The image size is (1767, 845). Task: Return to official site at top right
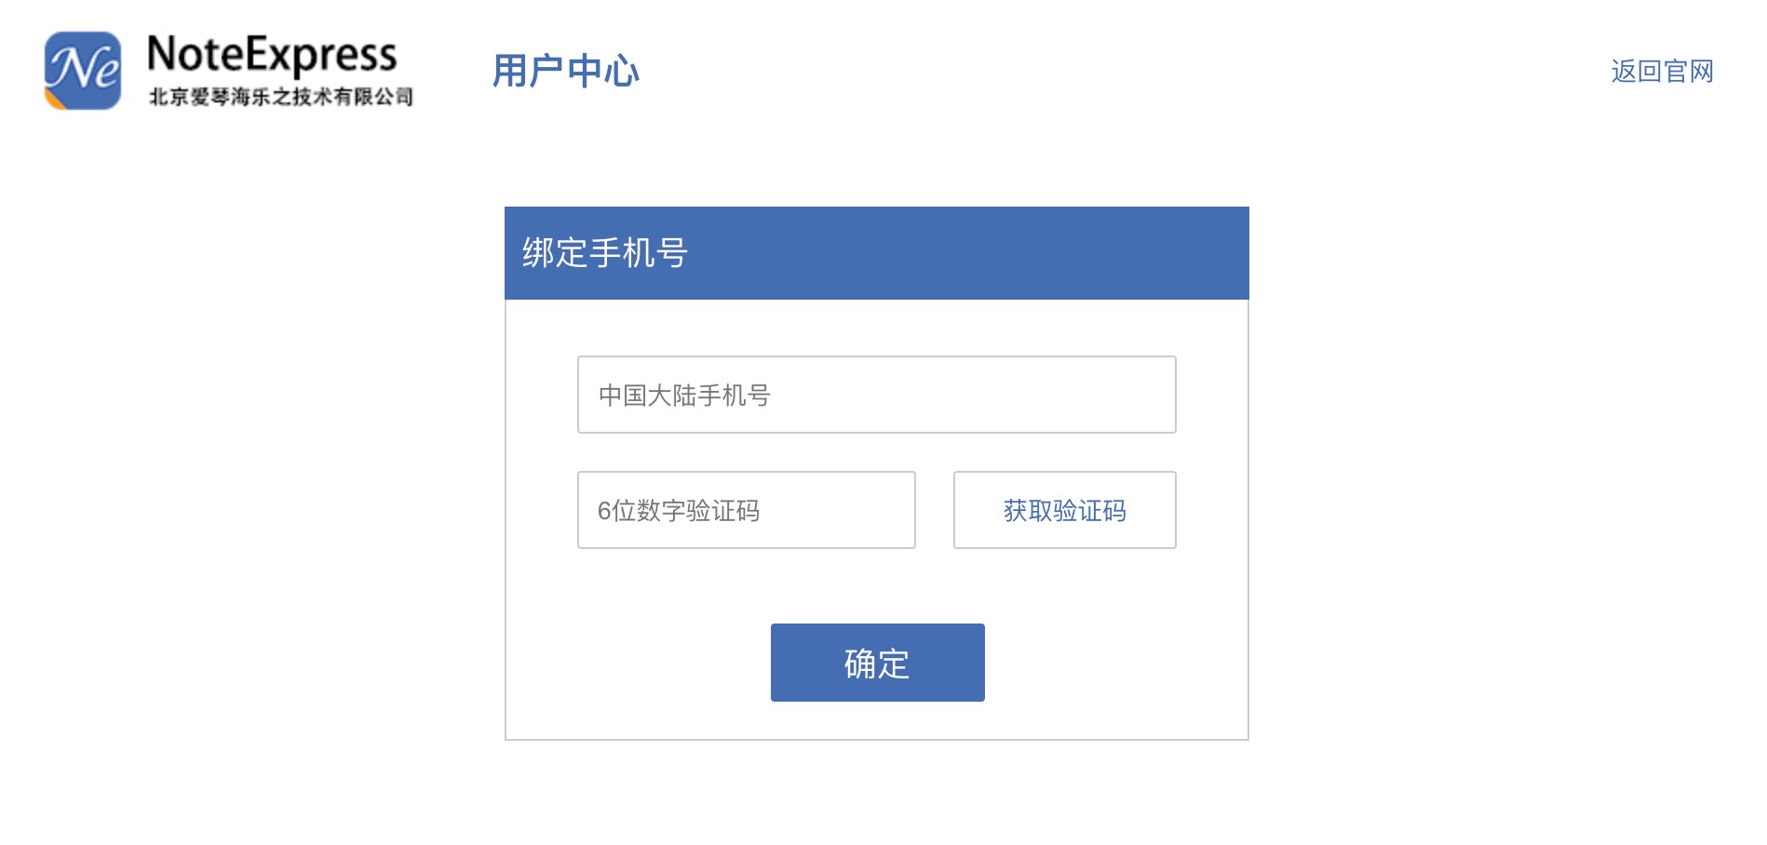pyautogui.click(x=1662, y=71)
